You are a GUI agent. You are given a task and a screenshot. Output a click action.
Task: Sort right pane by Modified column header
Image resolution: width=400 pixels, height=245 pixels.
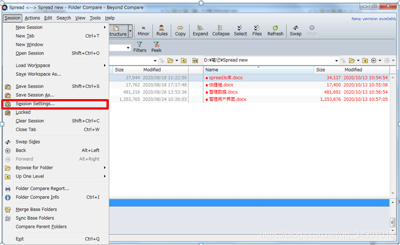[366, 70]
